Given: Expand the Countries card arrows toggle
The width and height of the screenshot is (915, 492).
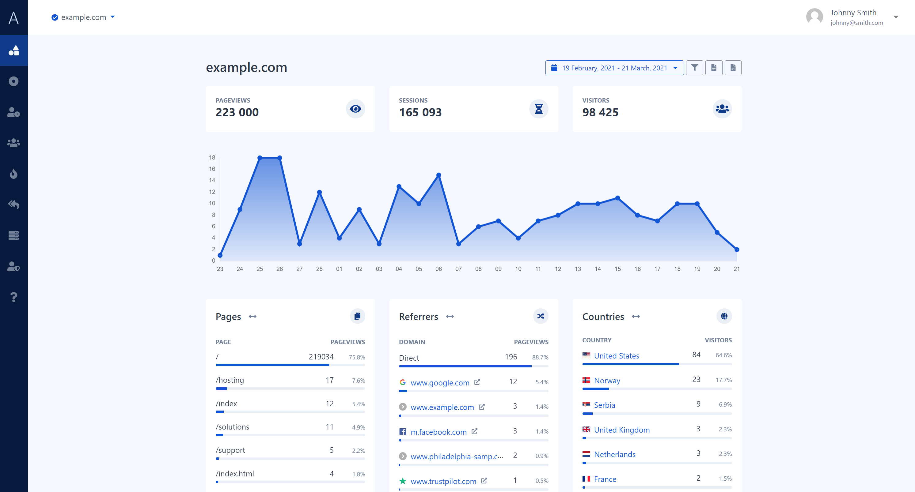Looking at the screenshot, I should pos(636,316).
